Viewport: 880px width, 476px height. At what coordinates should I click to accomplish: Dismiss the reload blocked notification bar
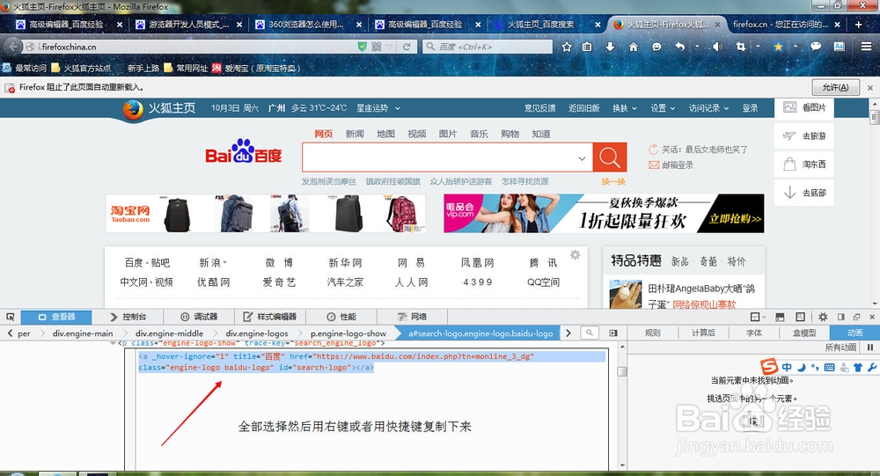click(x=870, y=88)
